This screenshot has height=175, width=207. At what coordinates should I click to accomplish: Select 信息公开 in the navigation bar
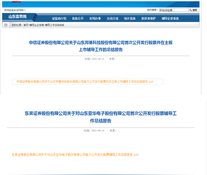[x=78, y=18]
